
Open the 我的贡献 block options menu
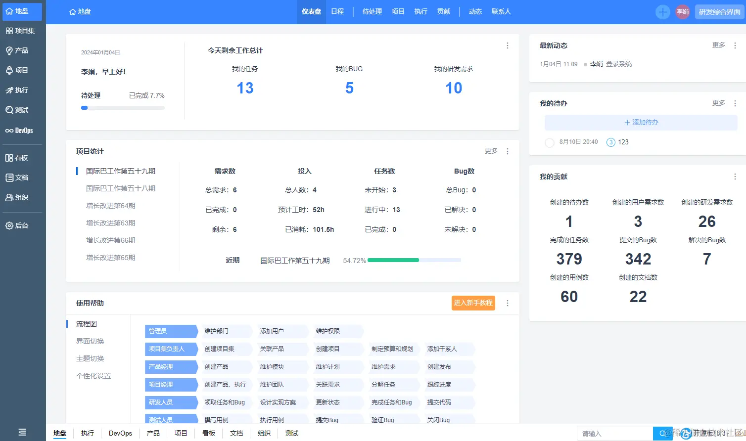pyautogui.click(x=735, y=176)
